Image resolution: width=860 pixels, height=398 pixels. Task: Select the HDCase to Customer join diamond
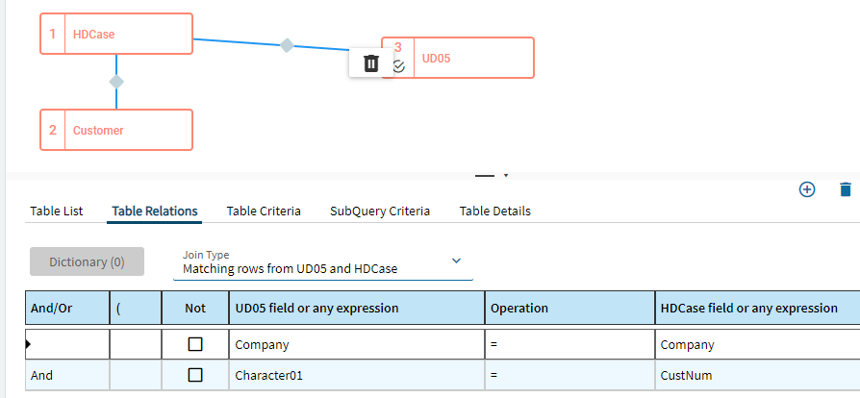(x=116, y=82)
